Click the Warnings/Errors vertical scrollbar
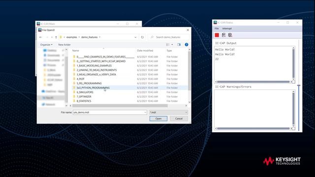 [x=293, y=109]
